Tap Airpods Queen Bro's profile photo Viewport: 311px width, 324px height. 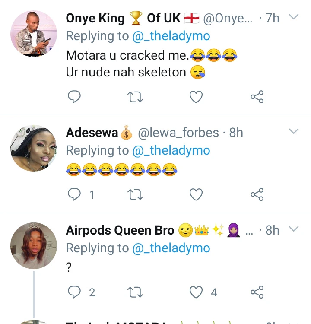tap(33, 246)
